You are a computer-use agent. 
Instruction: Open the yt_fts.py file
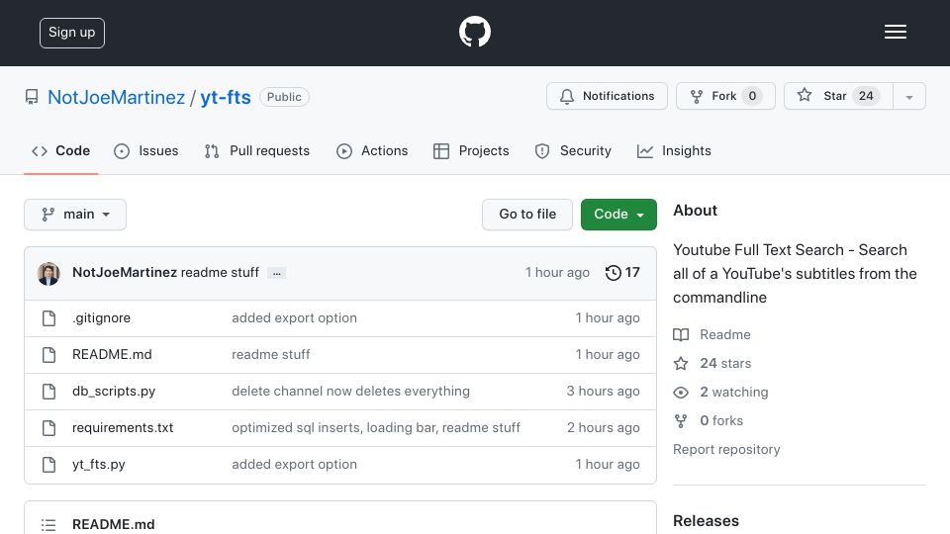click(x=99, y=465)
